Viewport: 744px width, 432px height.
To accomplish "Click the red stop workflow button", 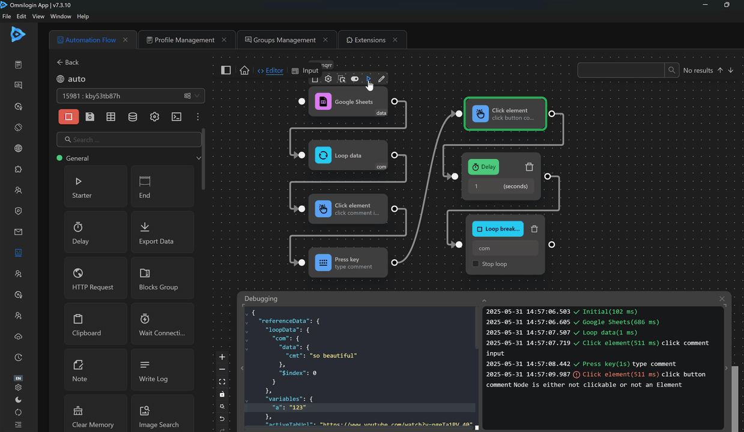I will (68, 117).
